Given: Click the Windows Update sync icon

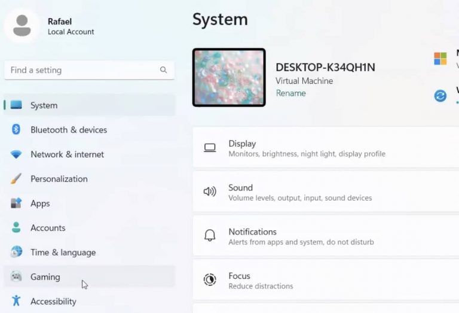Looking at the screenshot, I should (440, 96).
